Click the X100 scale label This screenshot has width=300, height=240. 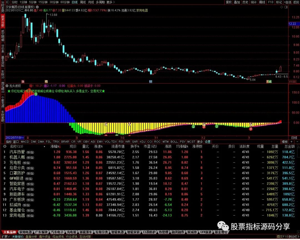pos(292,82)
